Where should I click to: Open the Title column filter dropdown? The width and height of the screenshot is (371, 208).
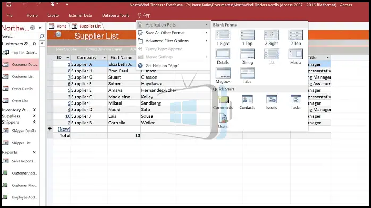pos(328,58)
